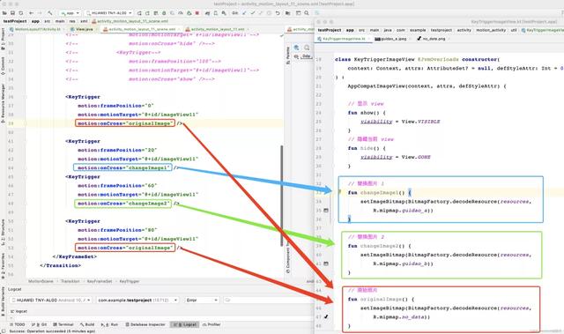Click the fun originalImage() code line
The height and width of the screenshot is (334, 564).
pyautogui.click(x=382, y=299)
